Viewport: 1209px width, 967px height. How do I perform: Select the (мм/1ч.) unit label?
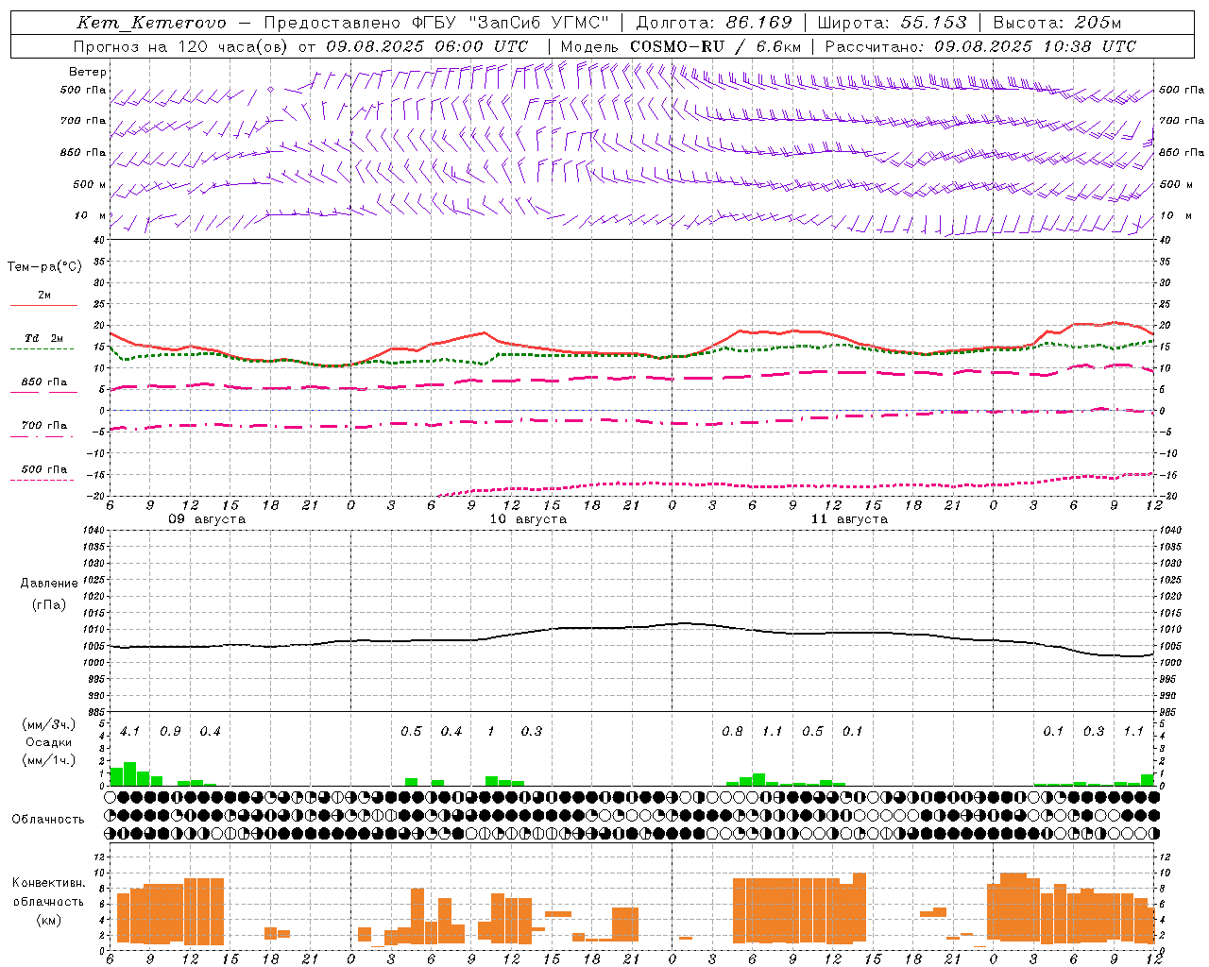pyautogui.click(x=49, y=760)
